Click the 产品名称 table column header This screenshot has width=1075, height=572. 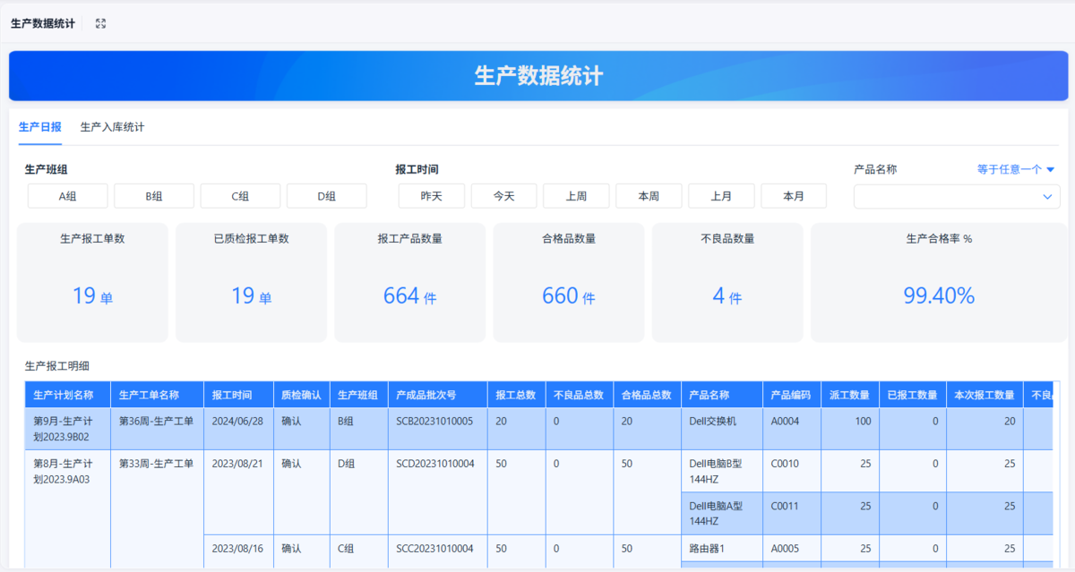(x=722, y=395)
